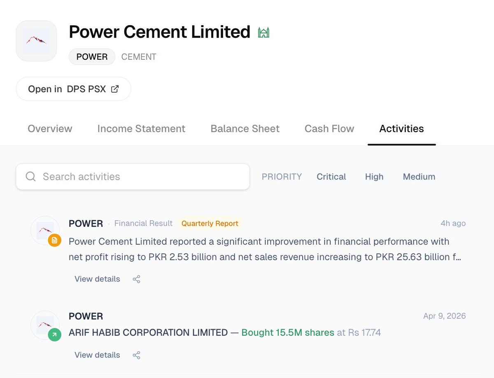Filter activities by Medium priority
494x378 pixels.
click(x=419, y=177)
